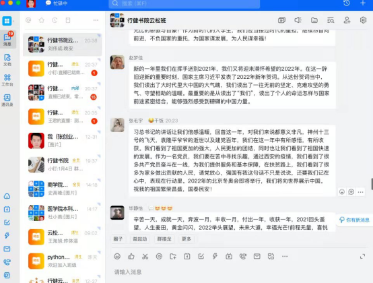
Task: Click the search field at top
Action: [x=184, y=3]
